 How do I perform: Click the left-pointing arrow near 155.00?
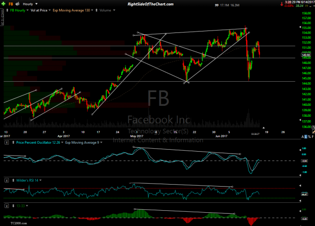click(300, 27)
